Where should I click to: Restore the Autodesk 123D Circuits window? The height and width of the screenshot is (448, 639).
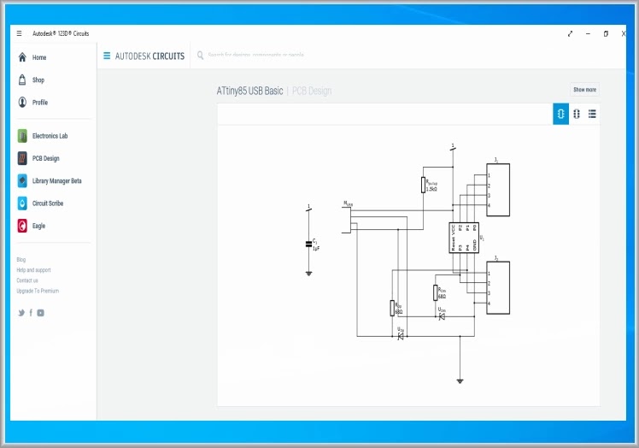(606, 34)
